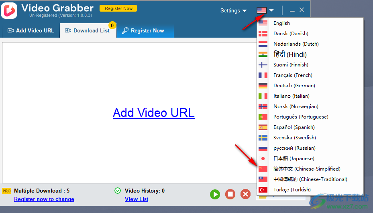Select Español (Spanish) language
Image resolution: width=373 pixels, height=213 pixels.
[x=310, y=127]
